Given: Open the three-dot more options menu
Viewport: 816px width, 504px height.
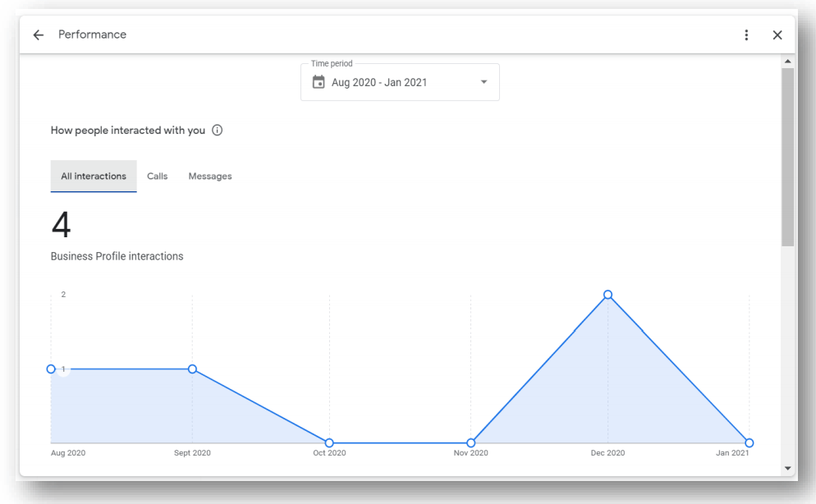Looking at the screenshot, I should click(746, 35).
